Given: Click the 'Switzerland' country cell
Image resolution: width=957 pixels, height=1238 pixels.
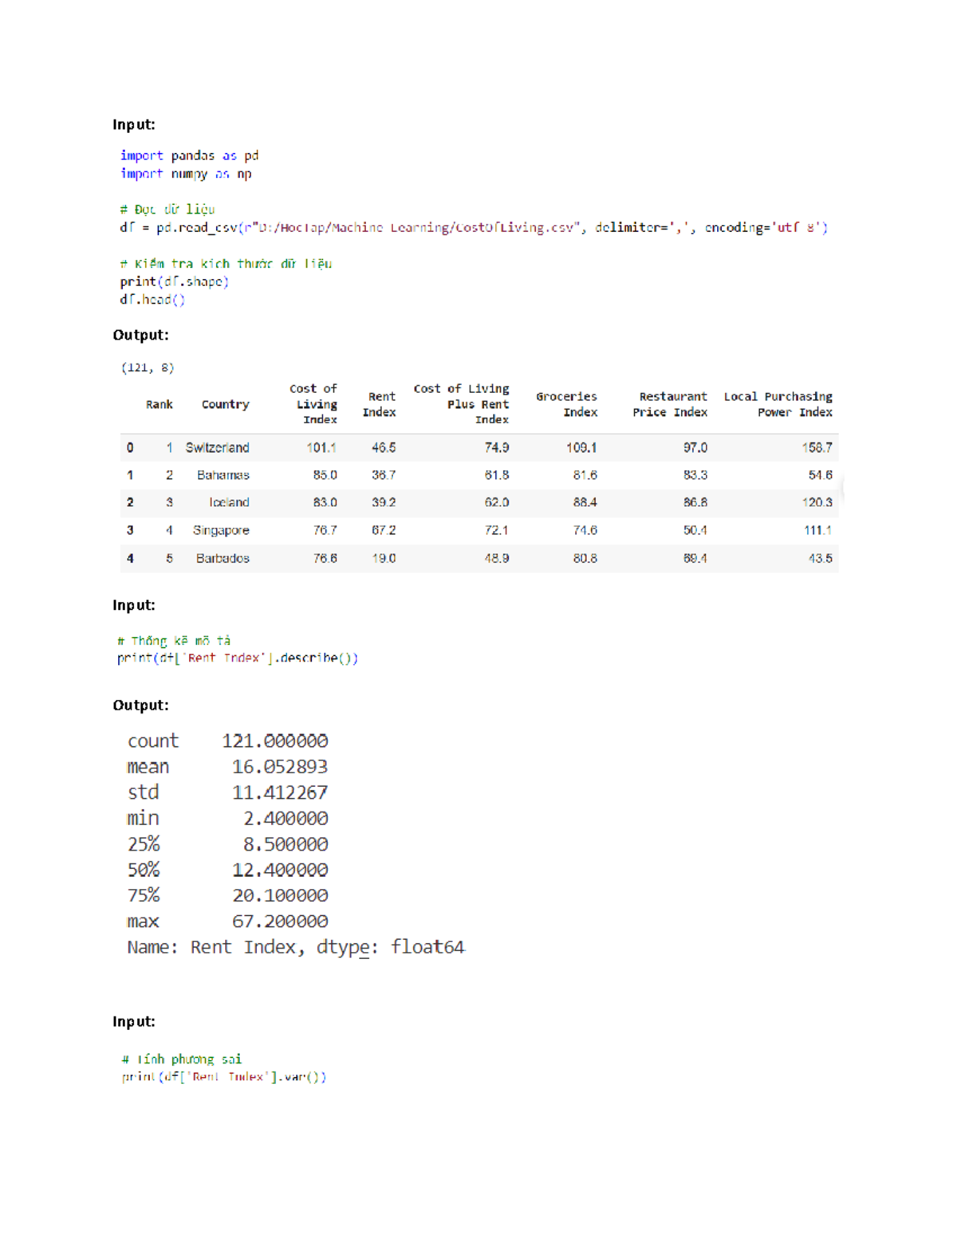Looking at the screenshot, I should [x=218, y=448].
